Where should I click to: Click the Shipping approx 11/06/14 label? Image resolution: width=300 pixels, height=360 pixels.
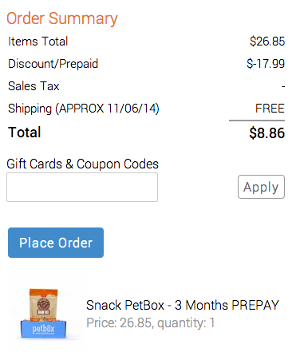coord(84,109)
